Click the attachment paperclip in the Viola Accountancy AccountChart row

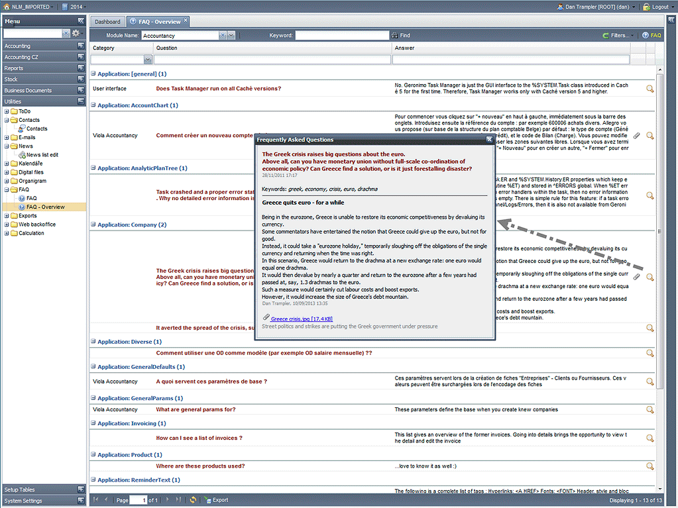pyautogui.click(x=636, y=136)
